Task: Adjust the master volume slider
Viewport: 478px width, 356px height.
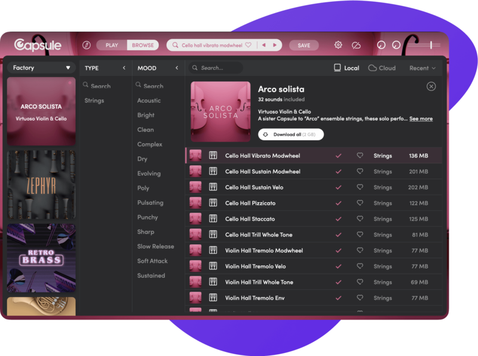Action: (x=431, y=45)
